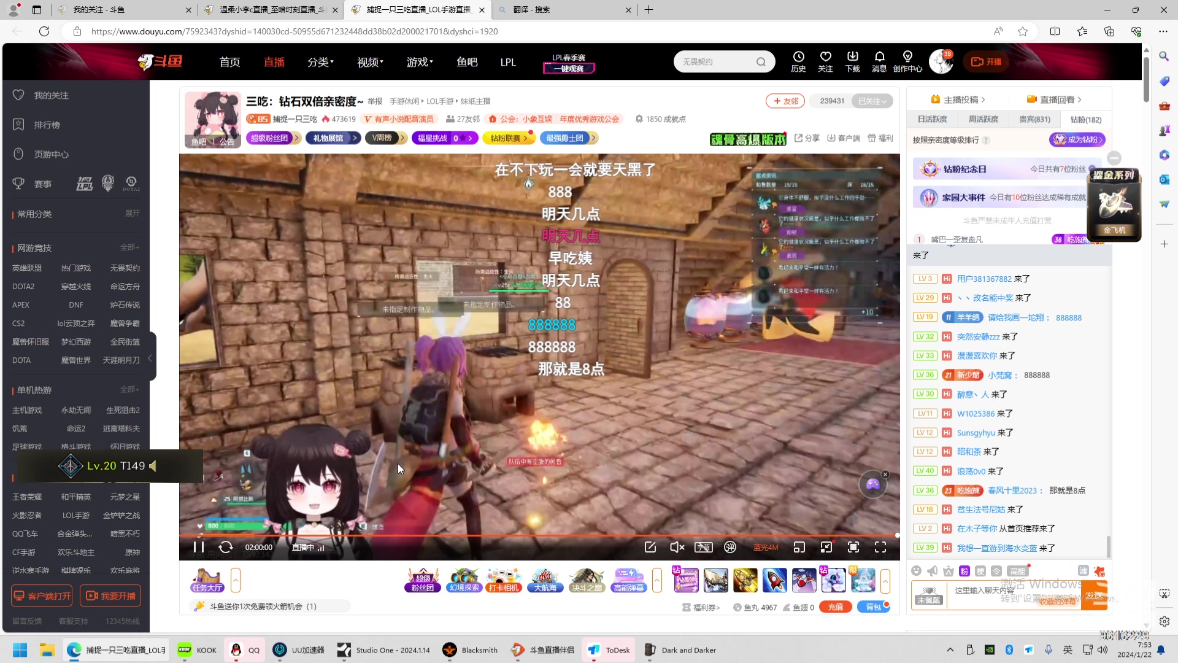The width and height of the screenshot is (1178, 663).
Task: Switch to the 钻粉(182) tab
Action: click(x=1085, y=119)
